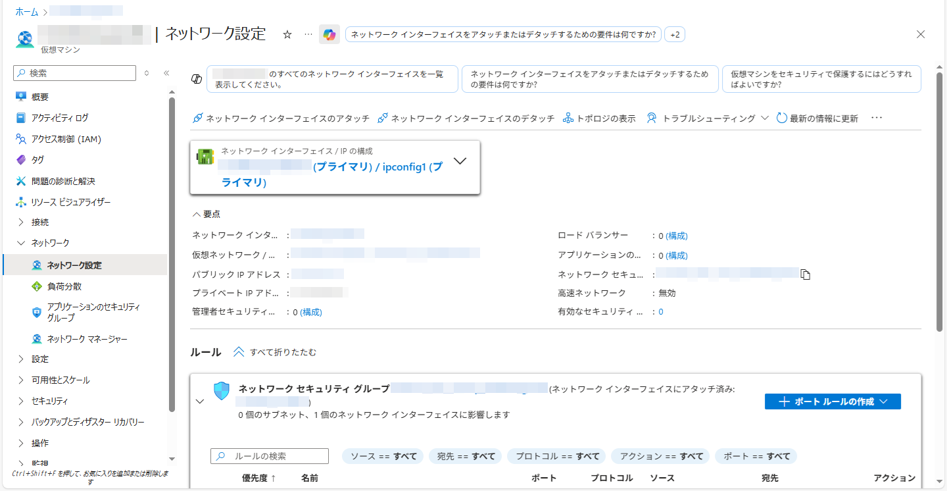Click the favorite star icon beside the title
Screen dimensions: 947x491
(x=287, y=35)
